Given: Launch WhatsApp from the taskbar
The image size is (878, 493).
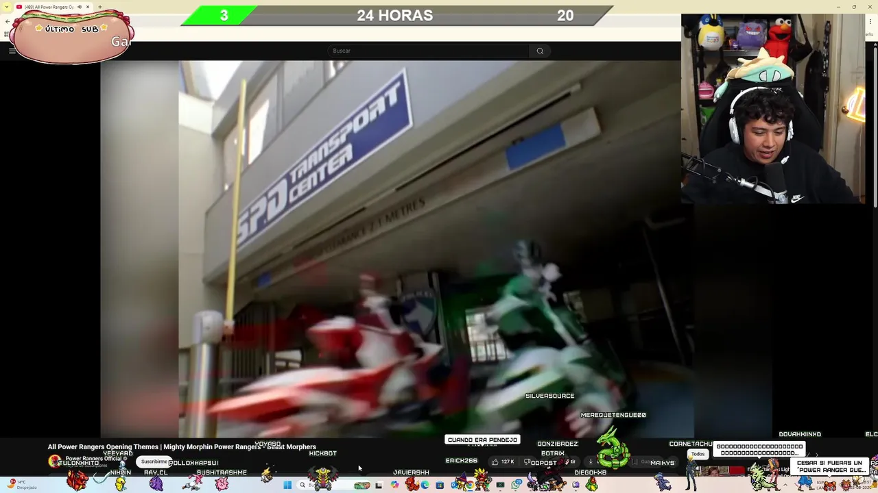Looking at the screenshot, I should [x=516, y=485].
